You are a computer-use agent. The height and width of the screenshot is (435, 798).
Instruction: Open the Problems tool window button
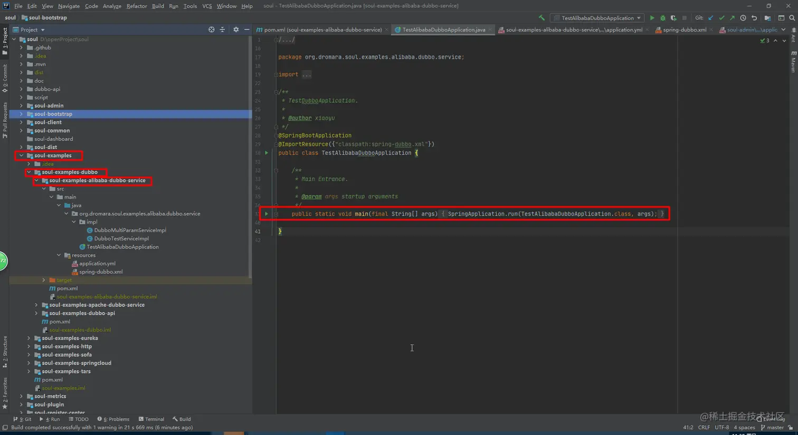113,419
